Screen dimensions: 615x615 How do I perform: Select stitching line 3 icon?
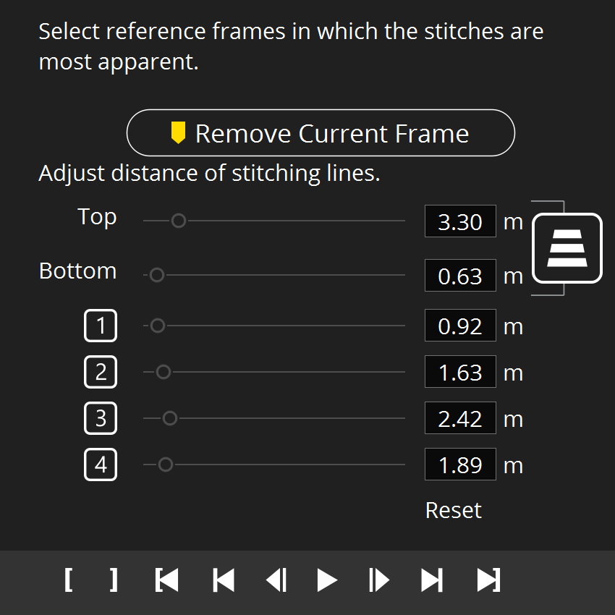click(101, 419)
